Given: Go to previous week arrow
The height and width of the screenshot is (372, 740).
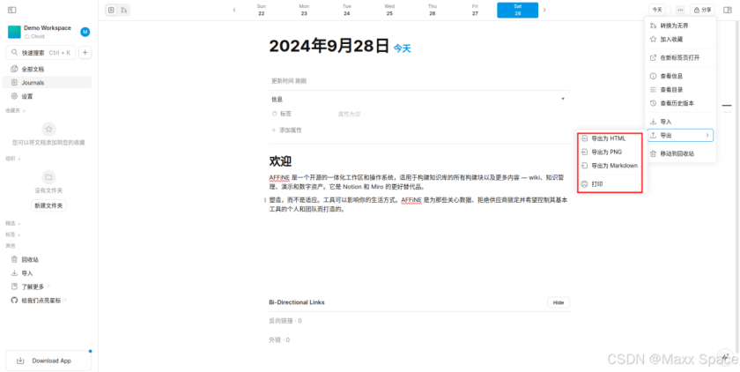Looking at the screenshot, I should pos(234,10).
